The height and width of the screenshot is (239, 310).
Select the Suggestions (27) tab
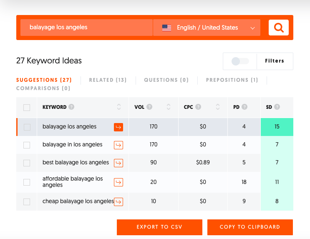[x=44, y=80]
